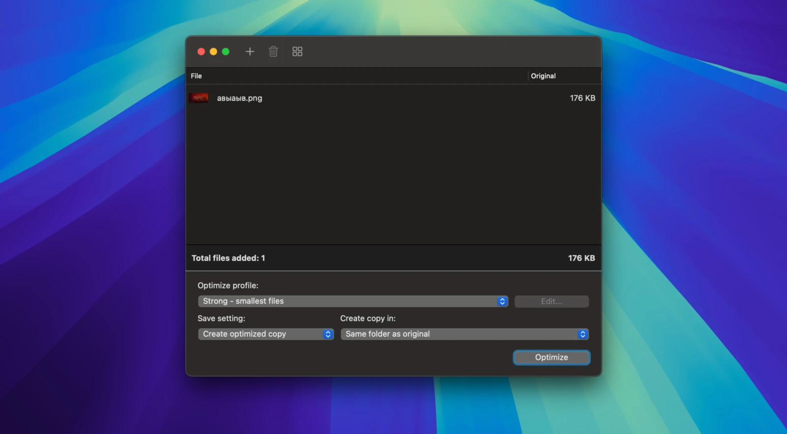
Task: Click the 176 KB size in file row
Action: [x=582, y=98]
